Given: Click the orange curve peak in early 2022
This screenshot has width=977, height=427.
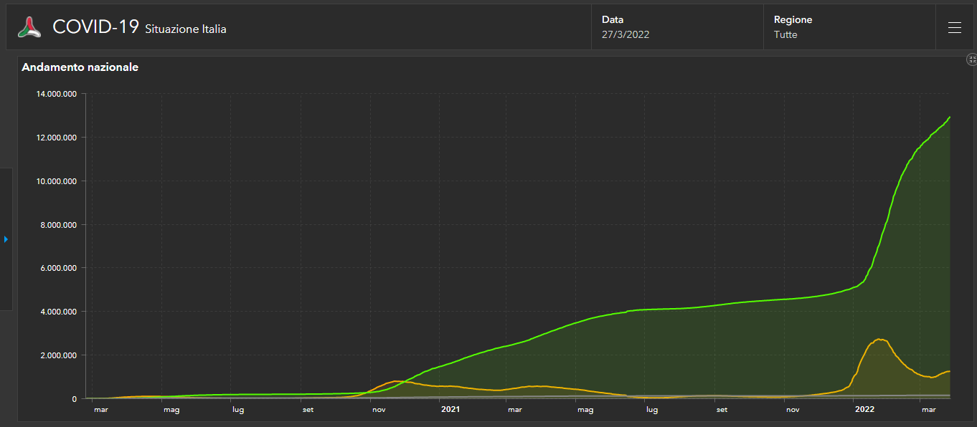Looking at the screenshot, I should [879, 340].
